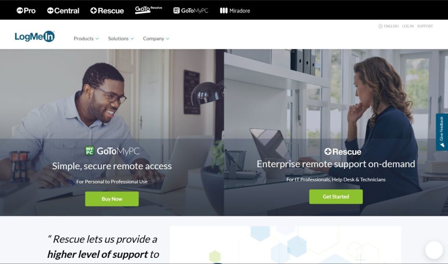Go to LogMeIn home via main logo
448x264 pixels.
click(x=35, y=37)
